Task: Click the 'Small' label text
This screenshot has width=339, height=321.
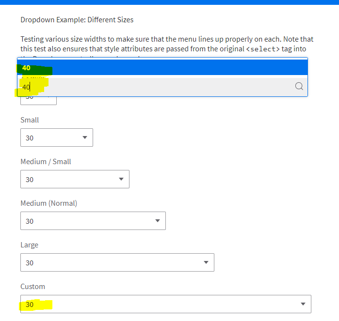Action: point(30,120)
